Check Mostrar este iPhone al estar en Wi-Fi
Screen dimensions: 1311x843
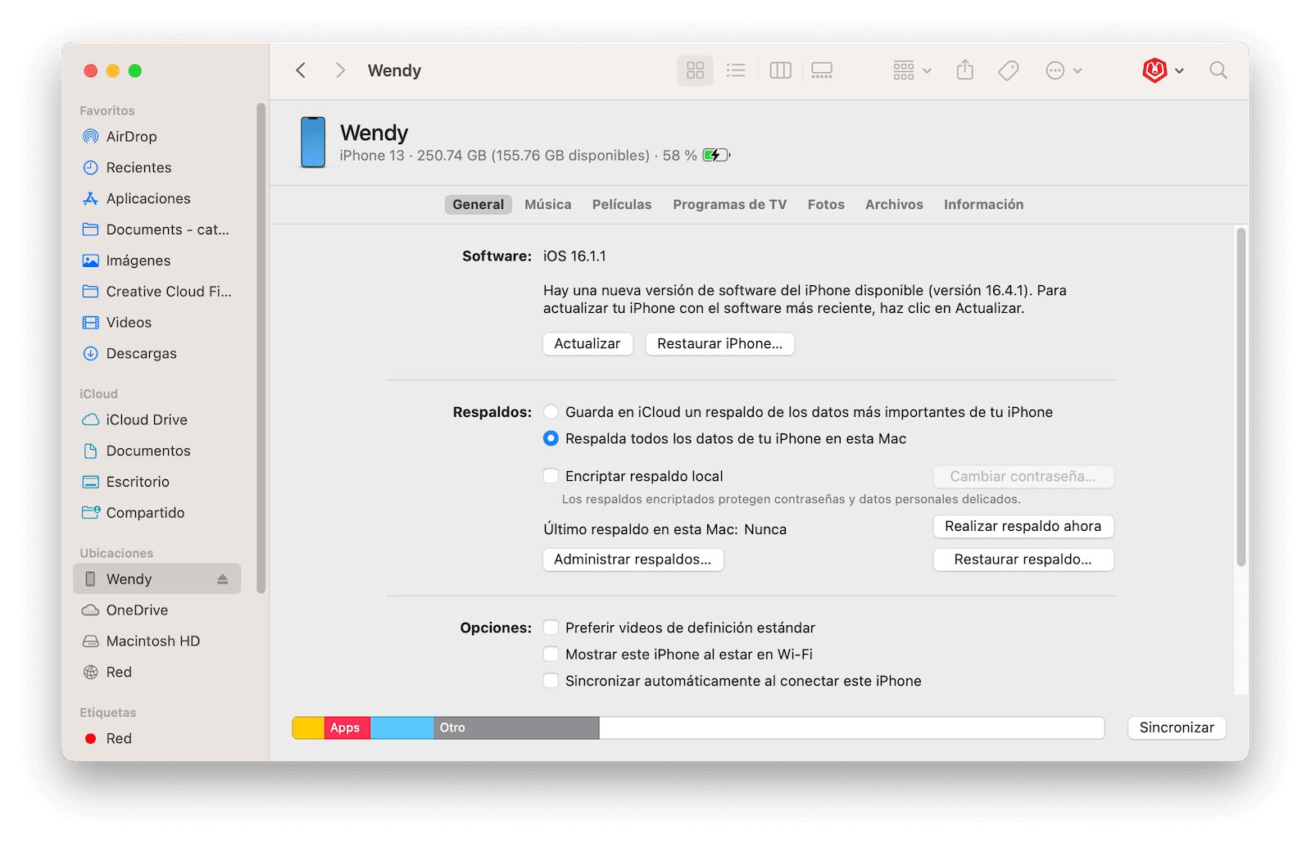(x=551, y=655)
